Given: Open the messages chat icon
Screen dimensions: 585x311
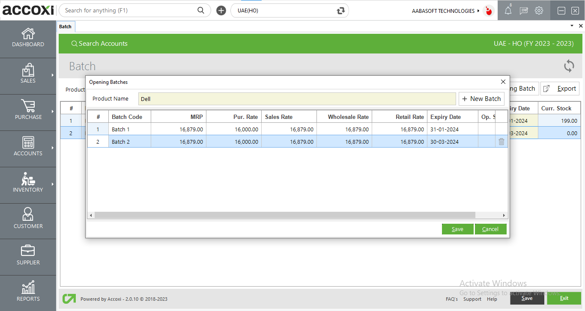Looking at the screenshot, I should 523,11.
